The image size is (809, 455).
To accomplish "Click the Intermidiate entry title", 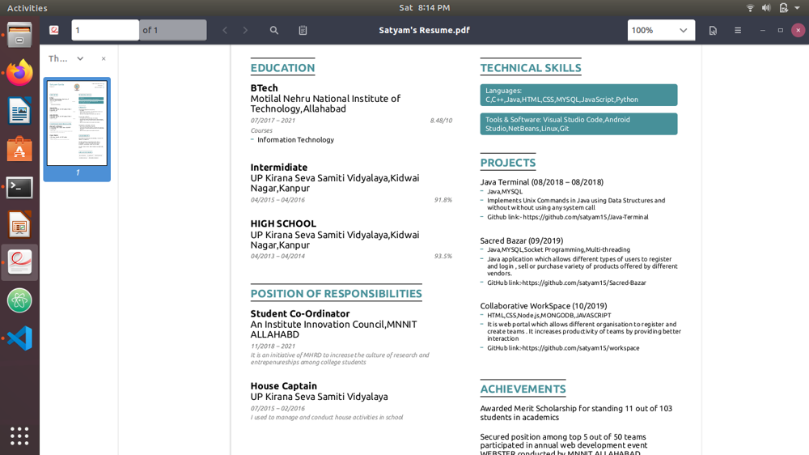I will 279,168.
